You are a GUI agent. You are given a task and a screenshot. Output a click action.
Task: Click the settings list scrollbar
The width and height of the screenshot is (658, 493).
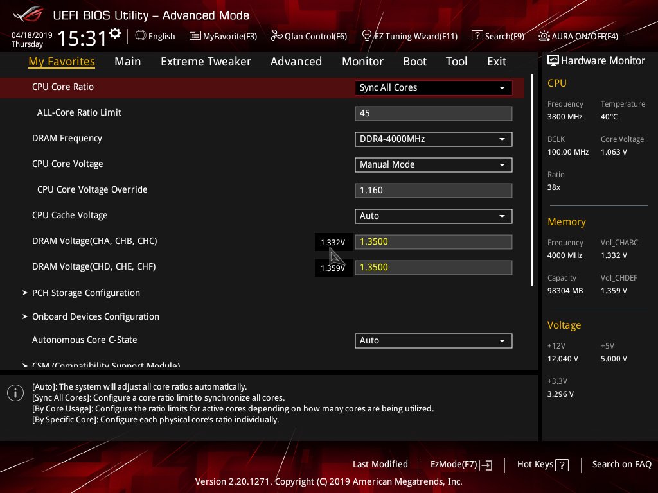(532, 180)
